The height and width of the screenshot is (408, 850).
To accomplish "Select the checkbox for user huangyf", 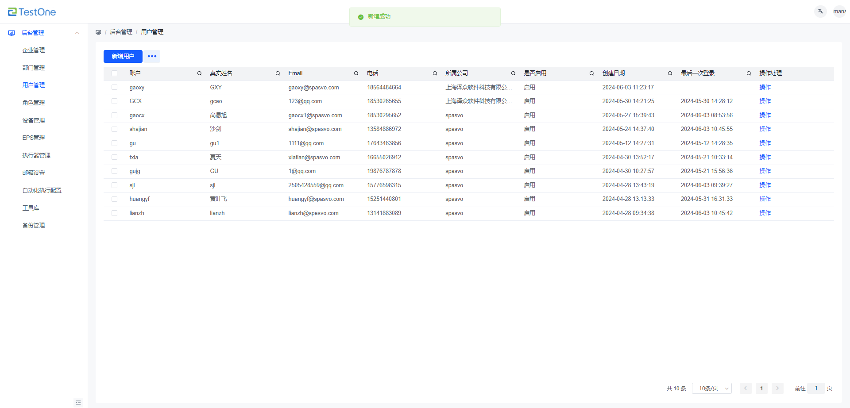I will click(x=115, y=199).
